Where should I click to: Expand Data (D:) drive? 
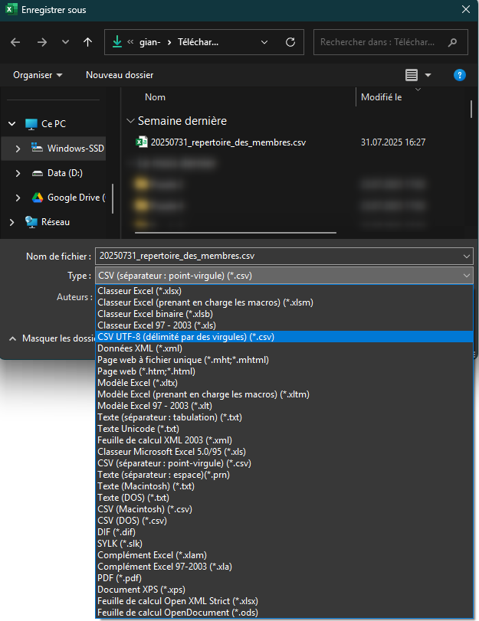(x=18, y=173)
